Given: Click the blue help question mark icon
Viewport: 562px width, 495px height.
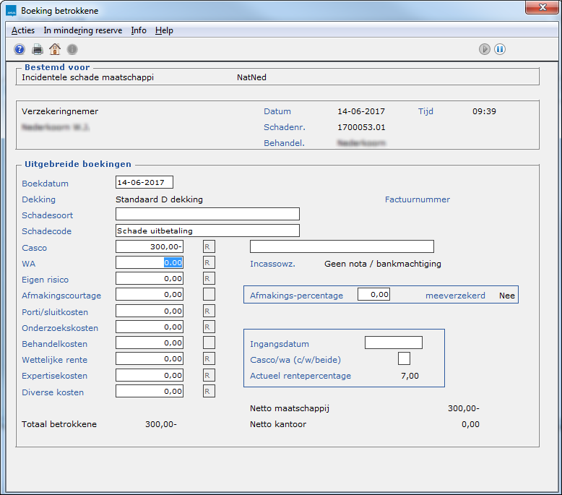Looking at the screenshot, I should (20, 49).
